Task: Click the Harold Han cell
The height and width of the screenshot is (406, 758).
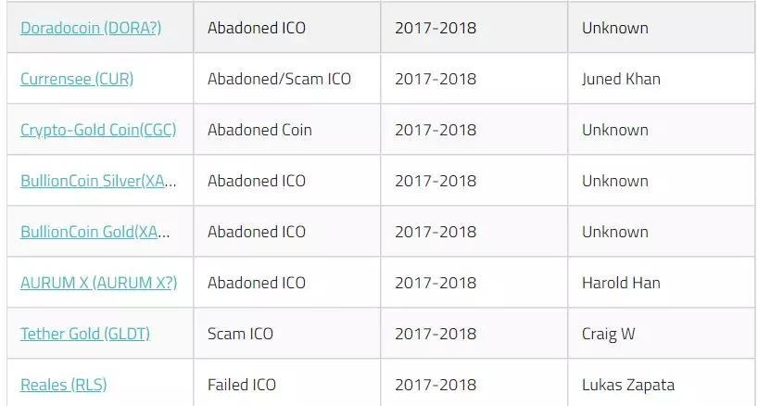Action: [621, 283]
